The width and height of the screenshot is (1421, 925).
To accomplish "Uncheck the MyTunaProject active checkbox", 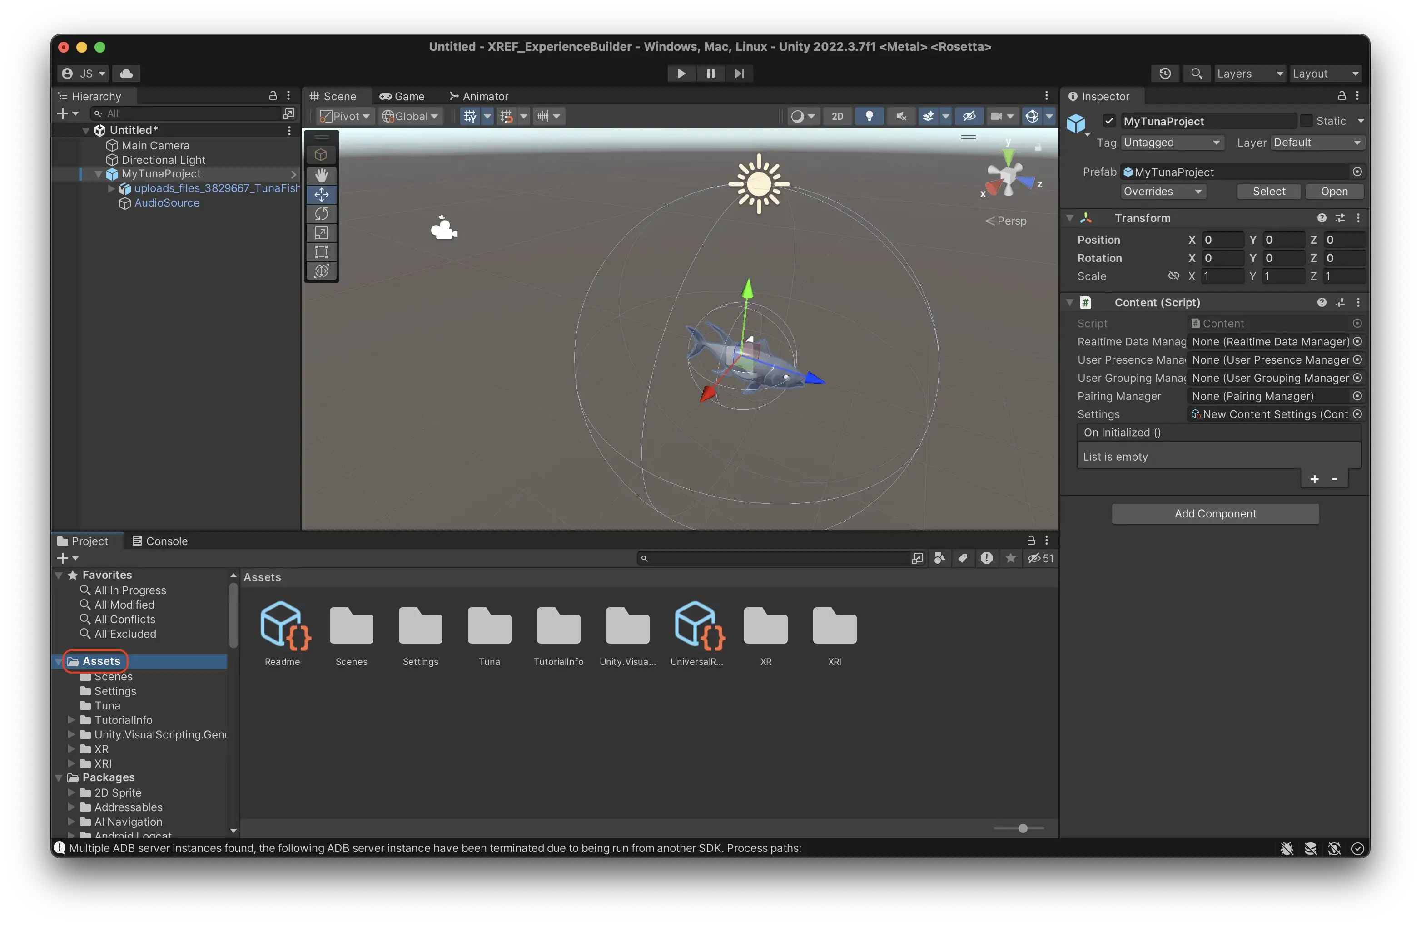I will [x=1109, y=121].
